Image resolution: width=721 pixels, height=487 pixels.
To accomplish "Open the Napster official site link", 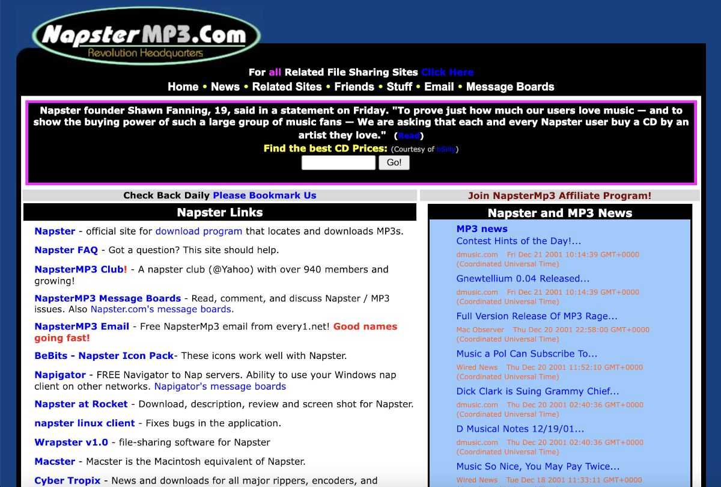I will click(55, 231).
